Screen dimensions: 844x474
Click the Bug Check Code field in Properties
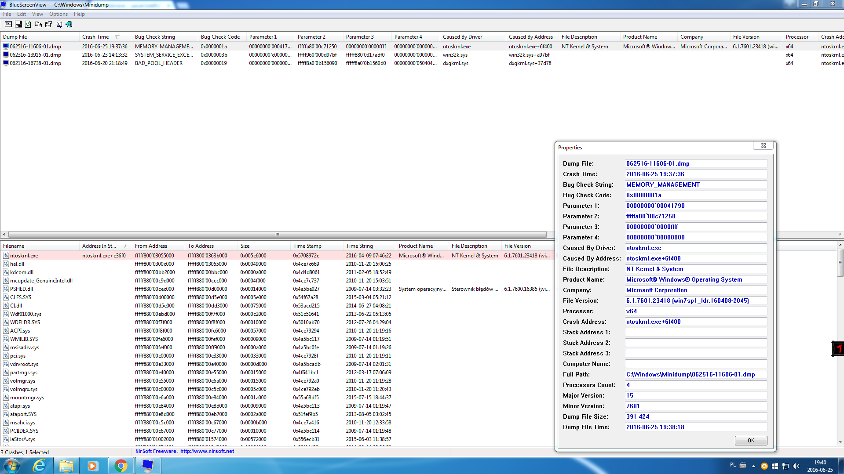[696, 195]
